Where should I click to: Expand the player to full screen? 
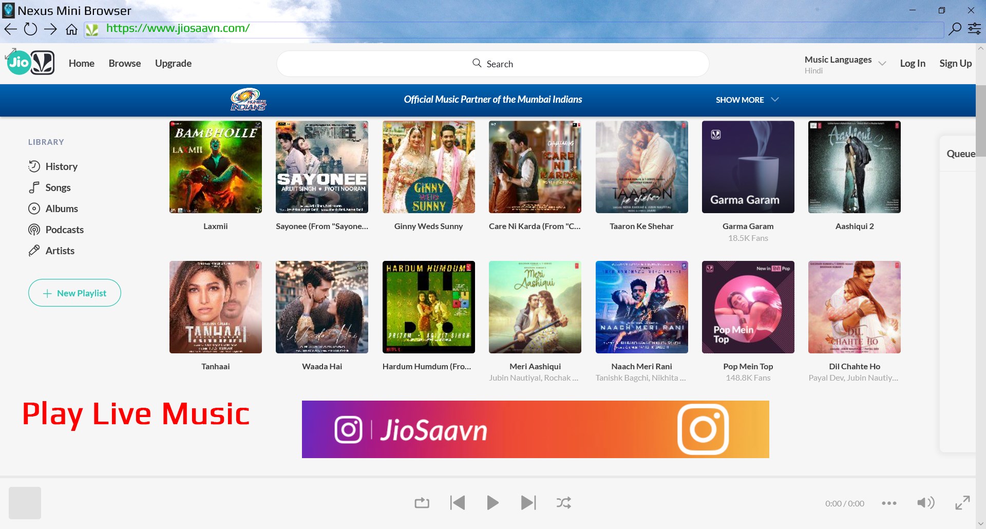point(962,503)
